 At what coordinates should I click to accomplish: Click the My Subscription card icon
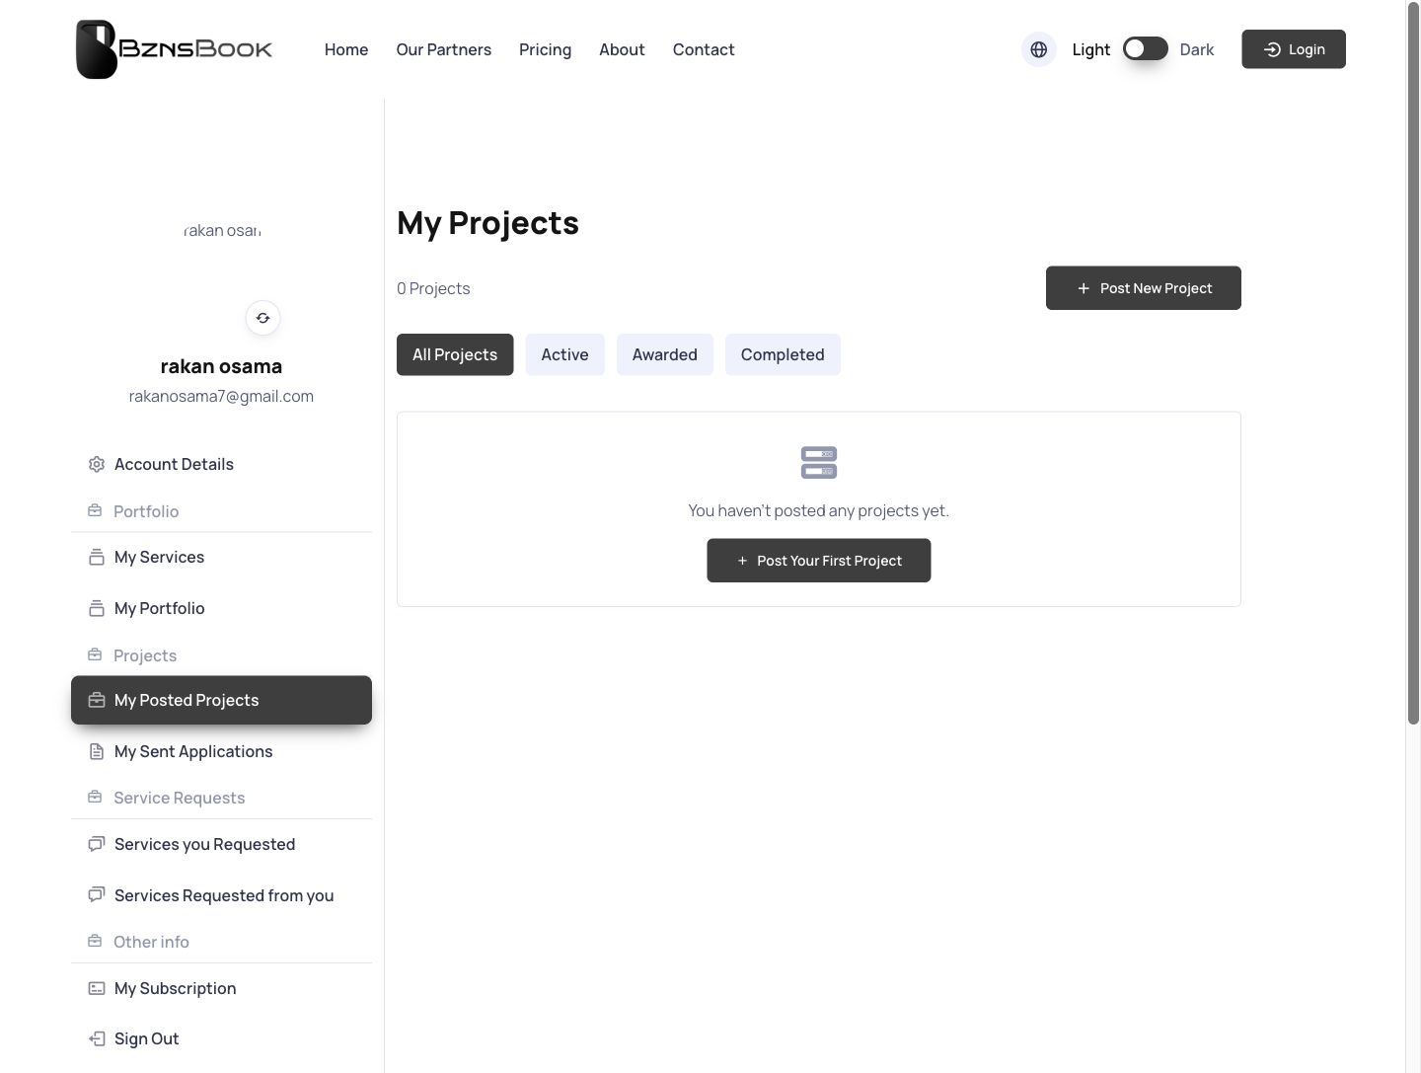coord(97,988)
